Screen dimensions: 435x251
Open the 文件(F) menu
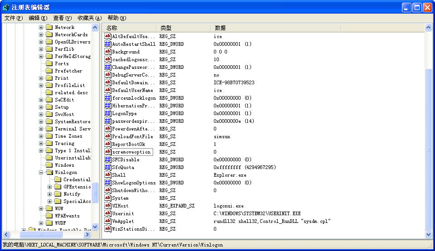pos(13,18)
